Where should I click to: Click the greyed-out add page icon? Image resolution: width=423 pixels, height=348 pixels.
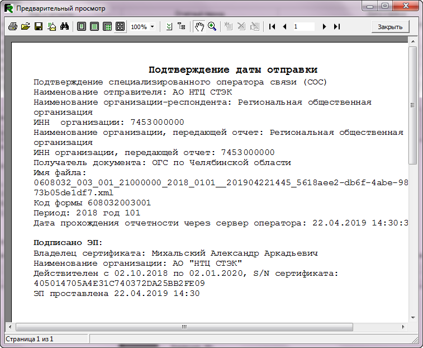point(229,26)
